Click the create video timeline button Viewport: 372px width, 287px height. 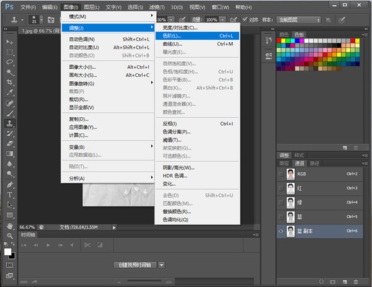point(135,265)
